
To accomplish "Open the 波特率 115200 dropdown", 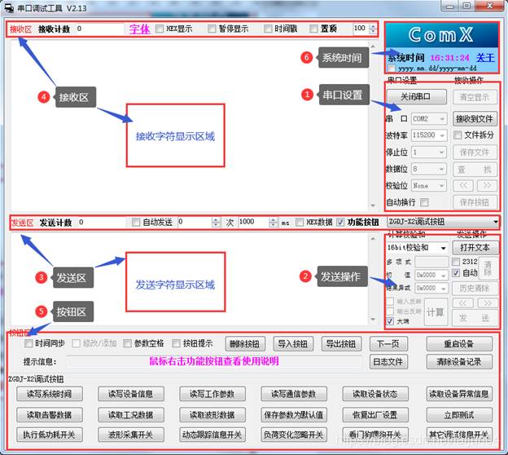I will [x=429, y=135].
